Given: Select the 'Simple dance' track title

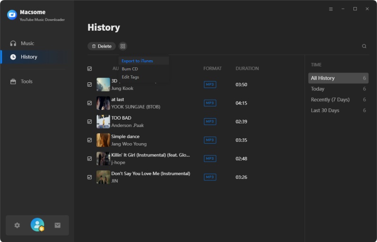Looking at the screenshot, I should coord(125,137).
